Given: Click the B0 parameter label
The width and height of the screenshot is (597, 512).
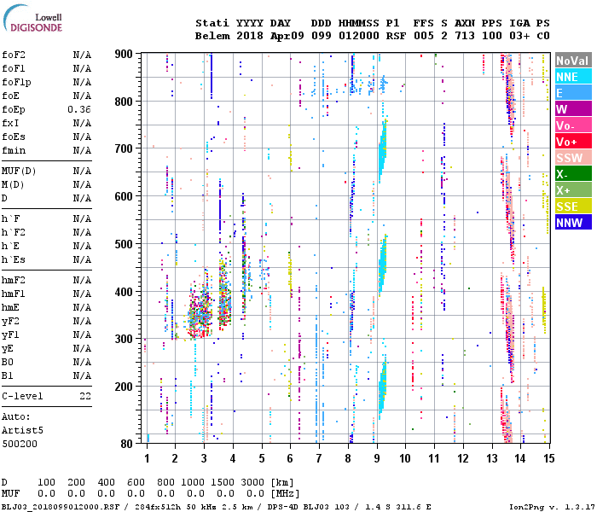Looking at the screenshot, I should (7, 363).
